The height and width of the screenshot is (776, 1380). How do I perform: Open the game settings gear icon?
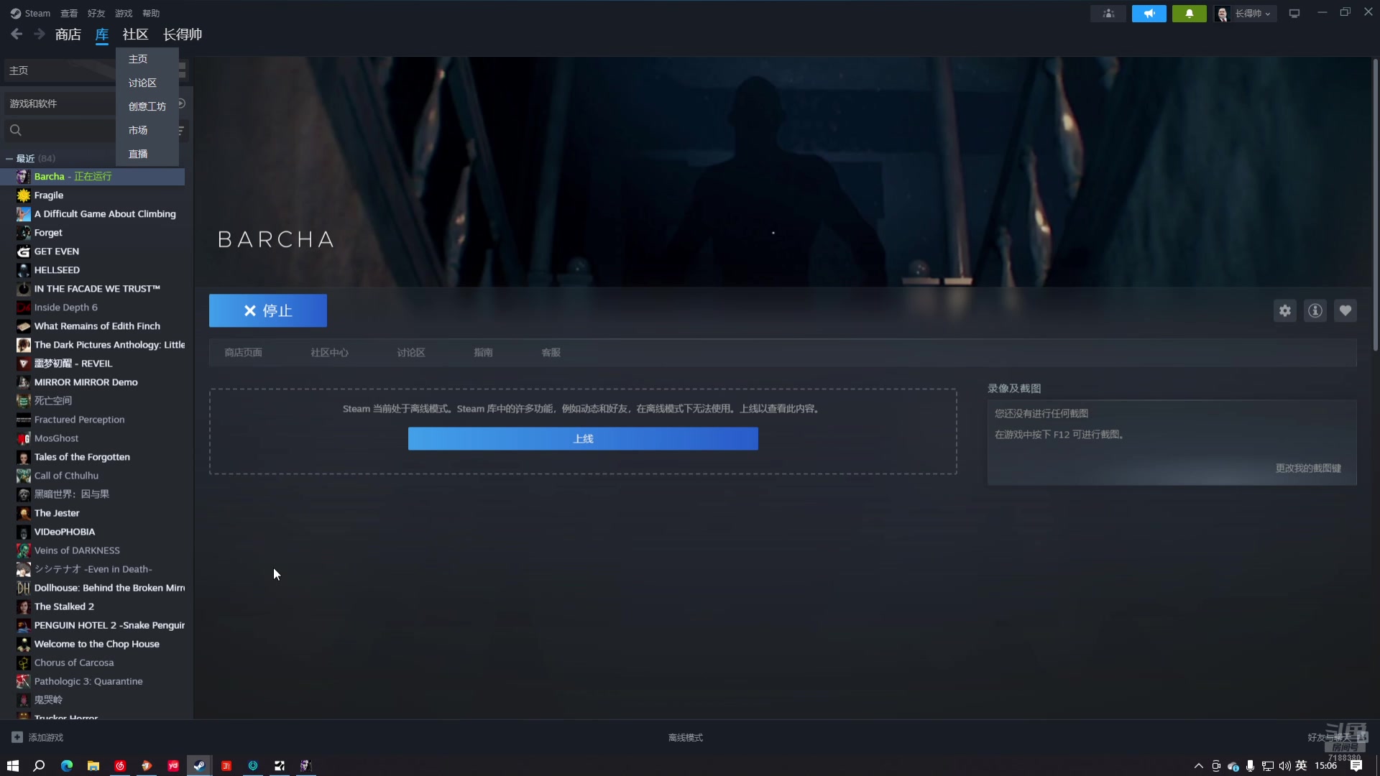[x=1285, y=310]
